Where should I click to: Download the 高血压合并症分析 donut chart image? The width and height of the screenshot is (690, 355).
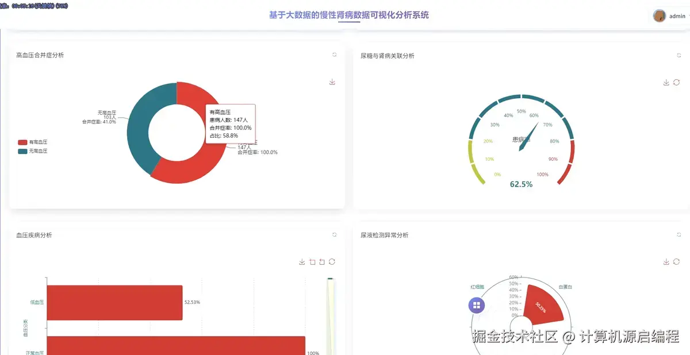pyautogui.click(x=332, y=82)
